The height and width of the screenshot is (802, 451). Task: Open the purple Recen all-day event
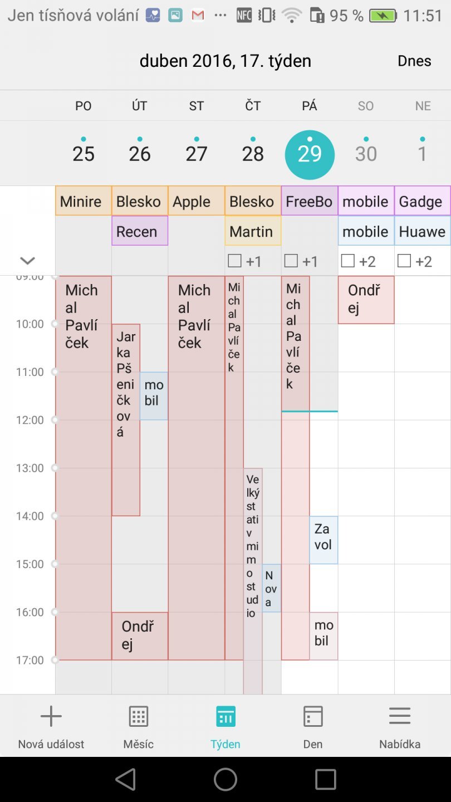pyautogui.click(x=139, y=231)
